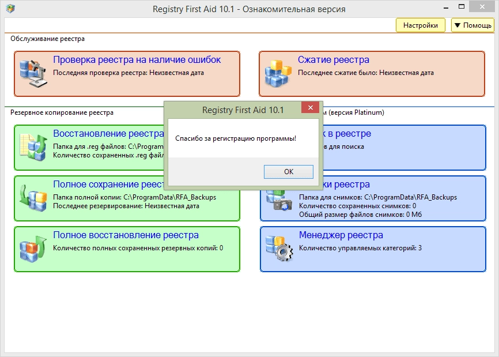Expand the Помощь help dropdown

click(x=472, y=25)
